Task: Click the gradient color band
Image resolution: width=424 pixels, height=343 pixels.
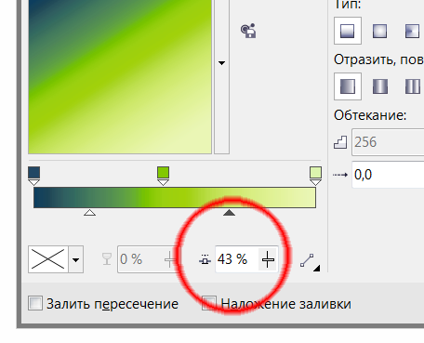Action: click(175, 197)
